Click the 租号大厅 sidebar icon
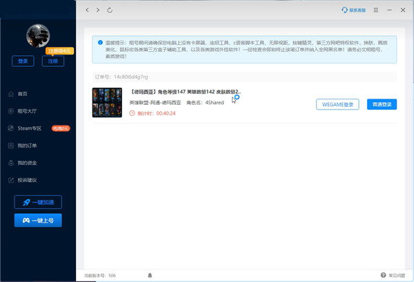This screenshot has width=414, height=282. (x=11, y=111)
